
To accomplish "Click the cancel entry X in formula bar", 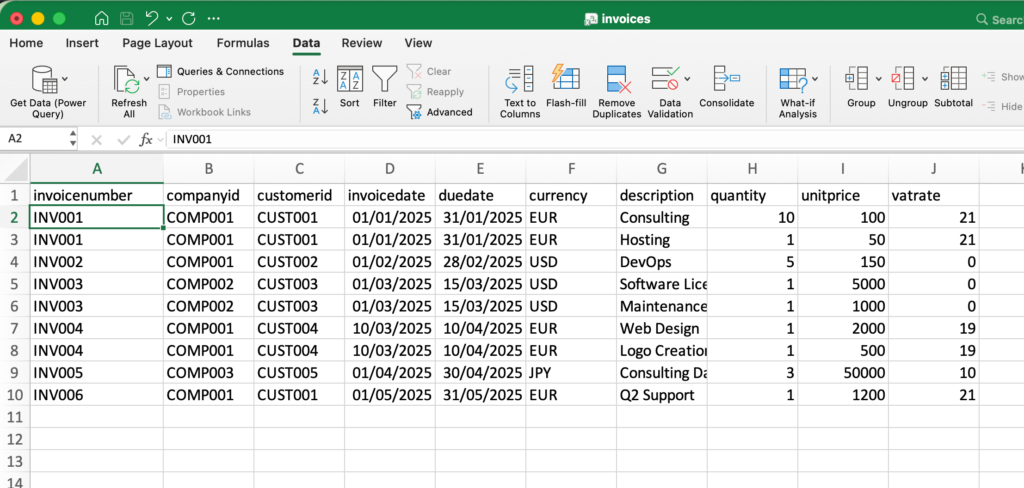I will tap(97, 140).
